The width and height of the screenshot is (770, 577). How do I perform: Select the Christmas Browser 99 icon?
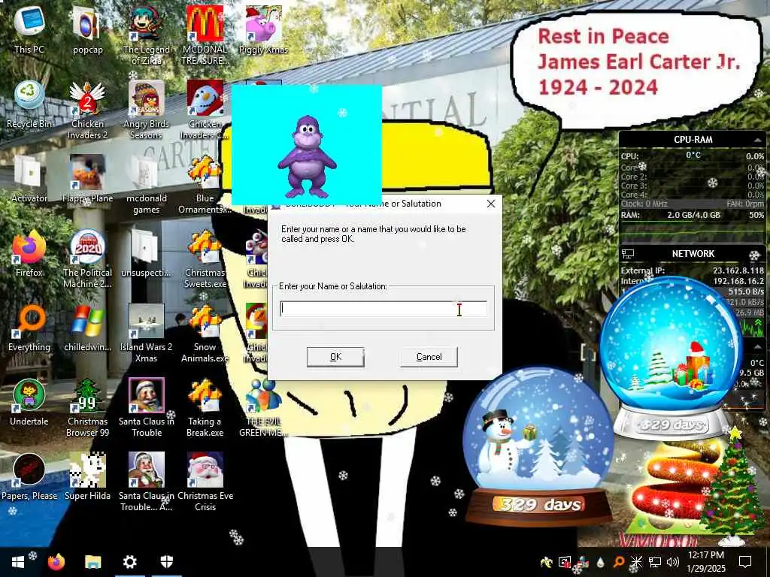(x=87, y=408)
